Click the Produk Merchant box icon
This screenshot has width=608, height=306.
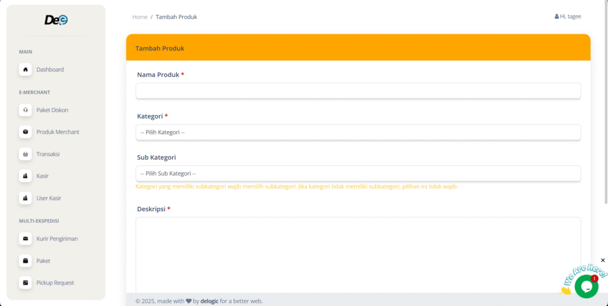click(x=26, y=132)
